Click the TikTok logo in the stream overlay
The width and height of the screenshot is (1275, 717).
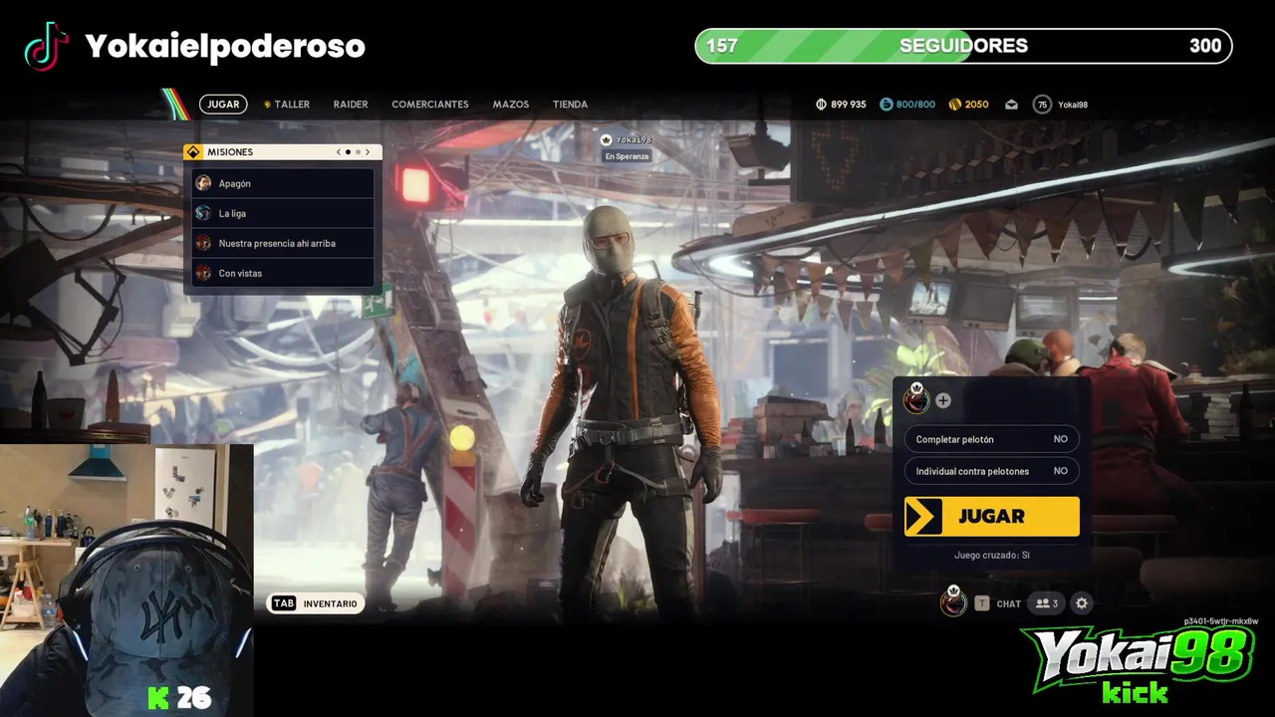[x=46, y=46]
